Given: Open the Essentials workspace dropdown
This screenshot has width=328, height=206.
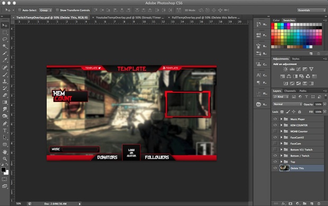Looking at the screenshot, I should click(311, 10).
